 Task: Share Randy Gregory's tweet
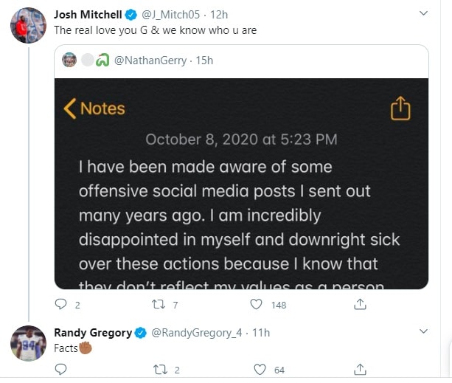tap(360, 370)
